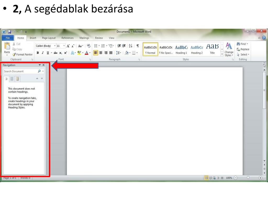Apply the Heading 1 style

point(181,49)
